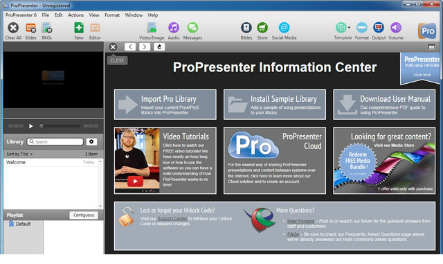Click the library list scrollbar
This screenshot has width=443, height=264.
[100, 184]
